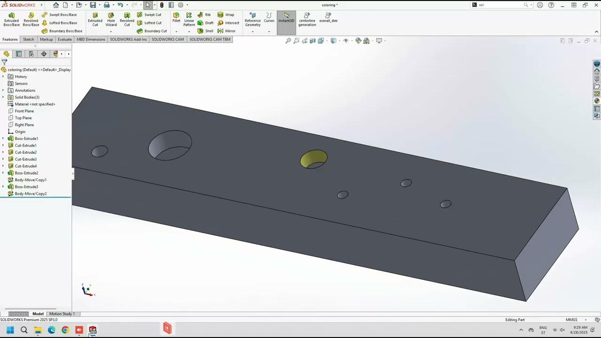Image resolution: width=601 pixels, height=338 pixels.
Task: Activate the Revolved Cut tool
Action: pos(127,19)
